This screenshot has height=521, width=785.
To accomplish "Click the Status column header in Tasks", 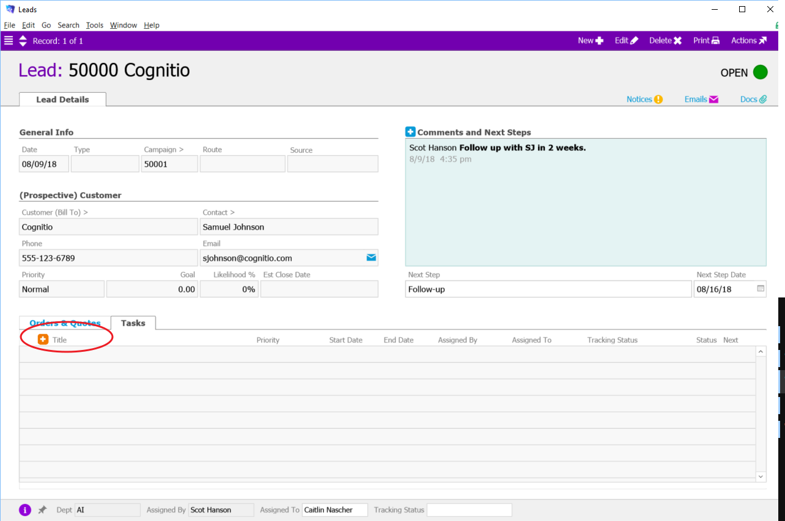I will [706, 340].
